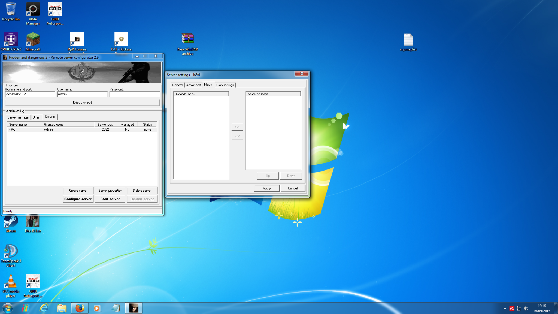
Task: Open the Server manager tab
Action: coord(18,117)
